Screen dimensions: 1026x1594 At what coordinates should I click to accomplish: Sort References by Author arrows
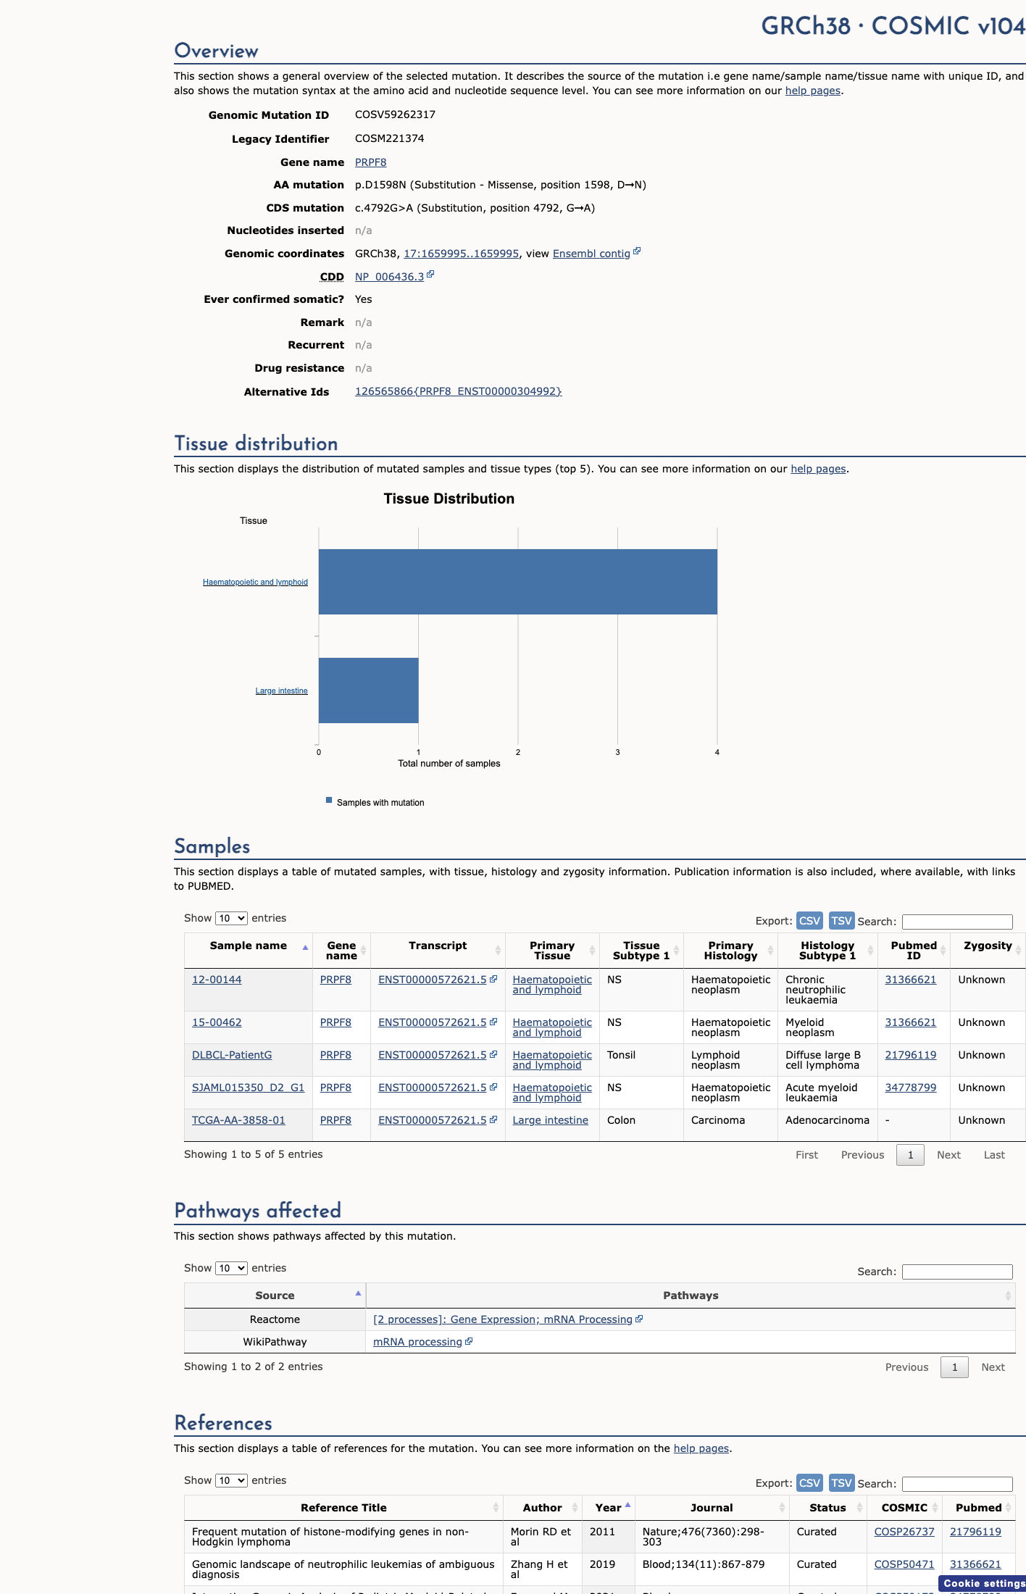click(575, 1508)
